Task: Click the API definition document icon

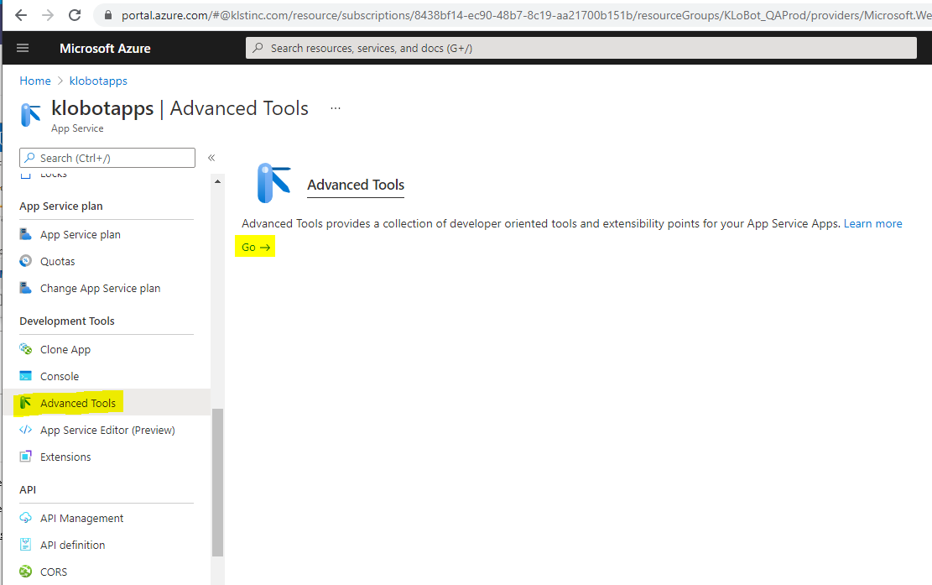Action: point(25,544)
